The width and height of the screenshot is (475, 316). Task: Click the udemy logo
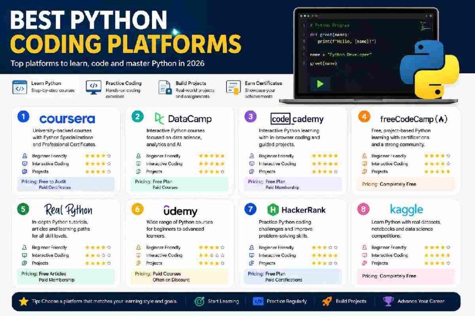point(180,211)
